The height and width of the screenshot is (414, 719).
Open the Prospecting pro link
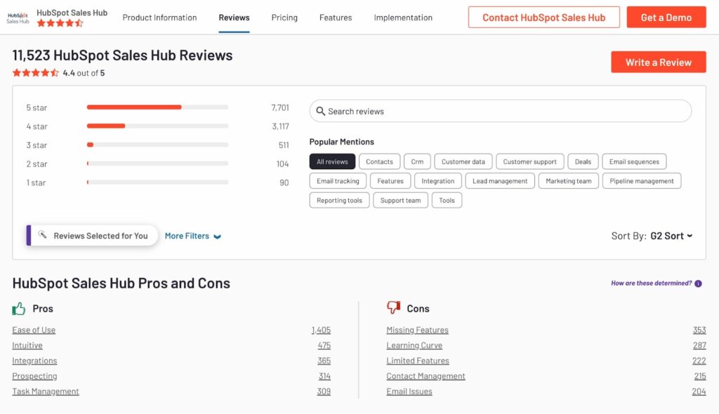coord(34,376)
